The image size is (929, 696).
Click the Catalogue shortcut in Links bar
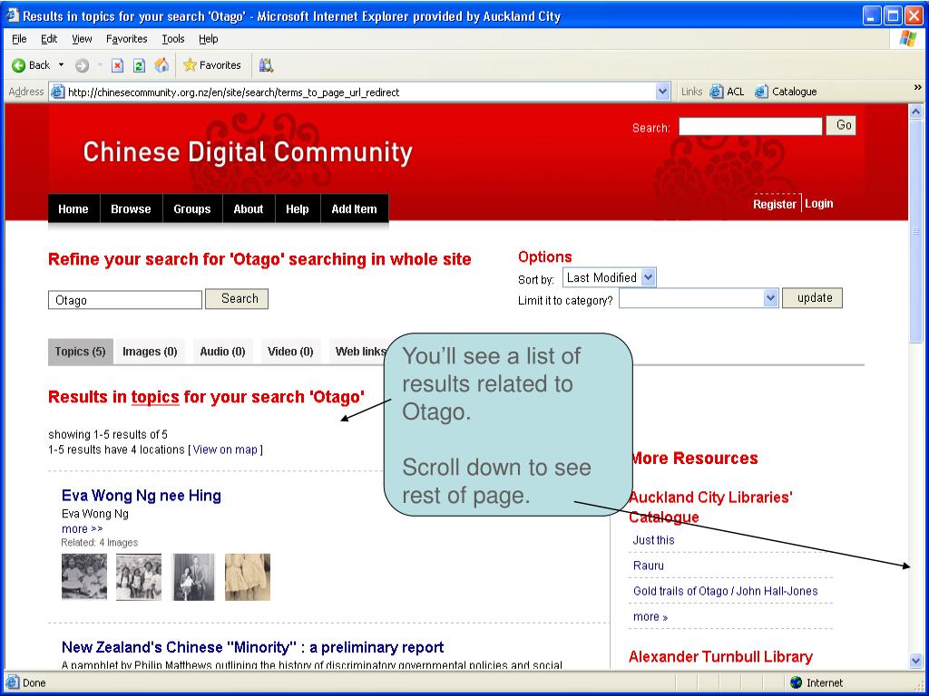point(786,92)
